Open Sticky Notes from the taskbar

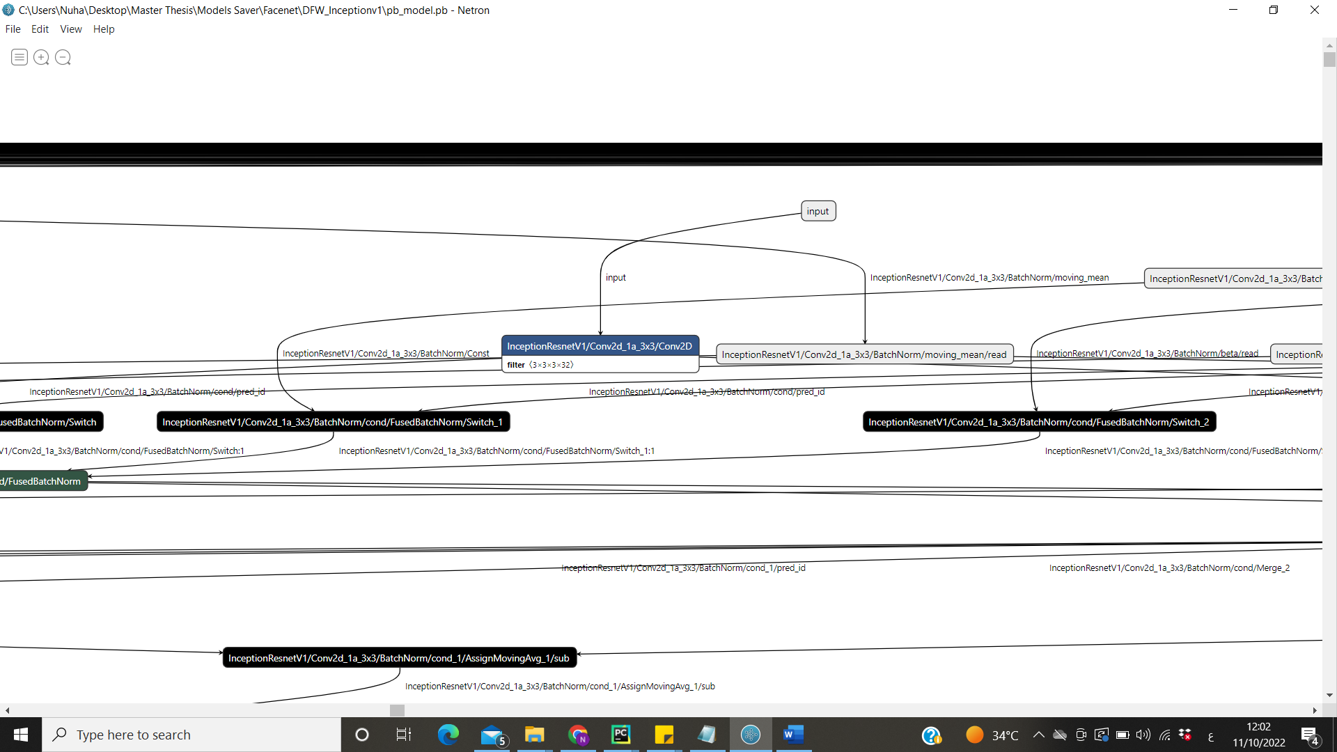[664, 735]
